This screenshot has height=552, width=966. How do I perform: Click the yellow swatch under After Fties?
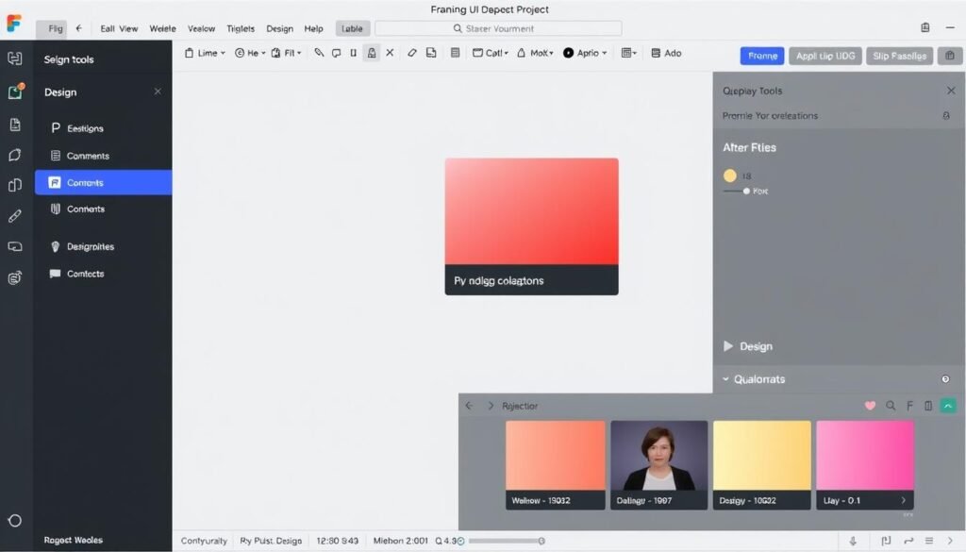(x=729, y=176)
